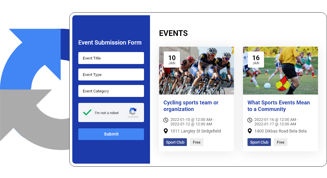
Task: Click location pin beside 1400 Dikbas Road
Action: [x=250, y=131]
